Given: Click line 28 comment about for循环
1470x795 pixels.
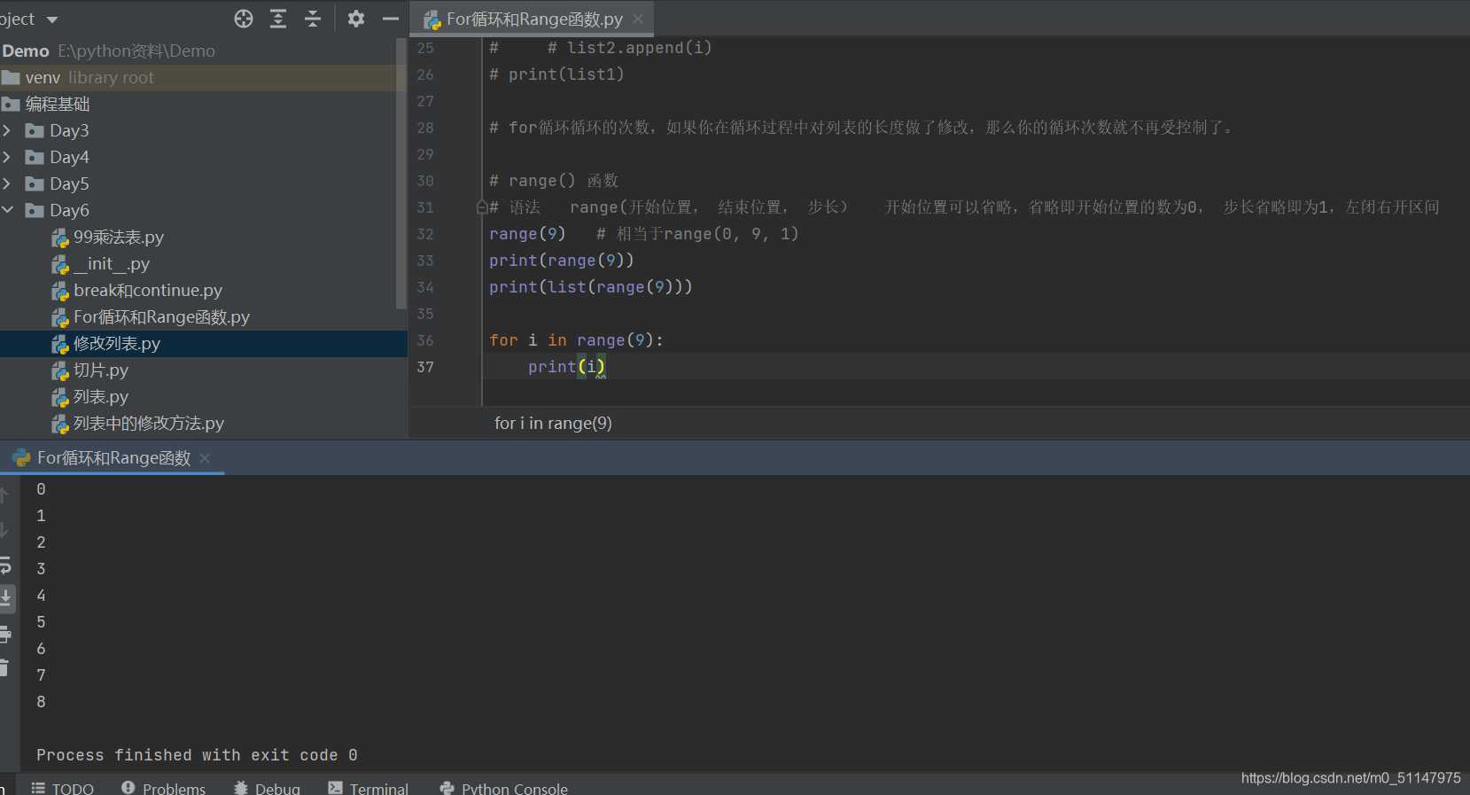Looking at the screenshot, I should [x=862, y=128].
